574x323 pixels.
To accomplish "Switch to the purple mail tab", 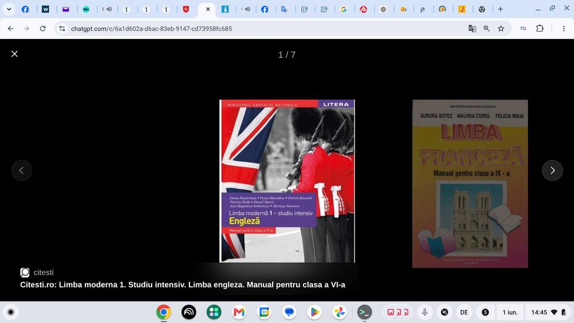I will click(65, 9).
